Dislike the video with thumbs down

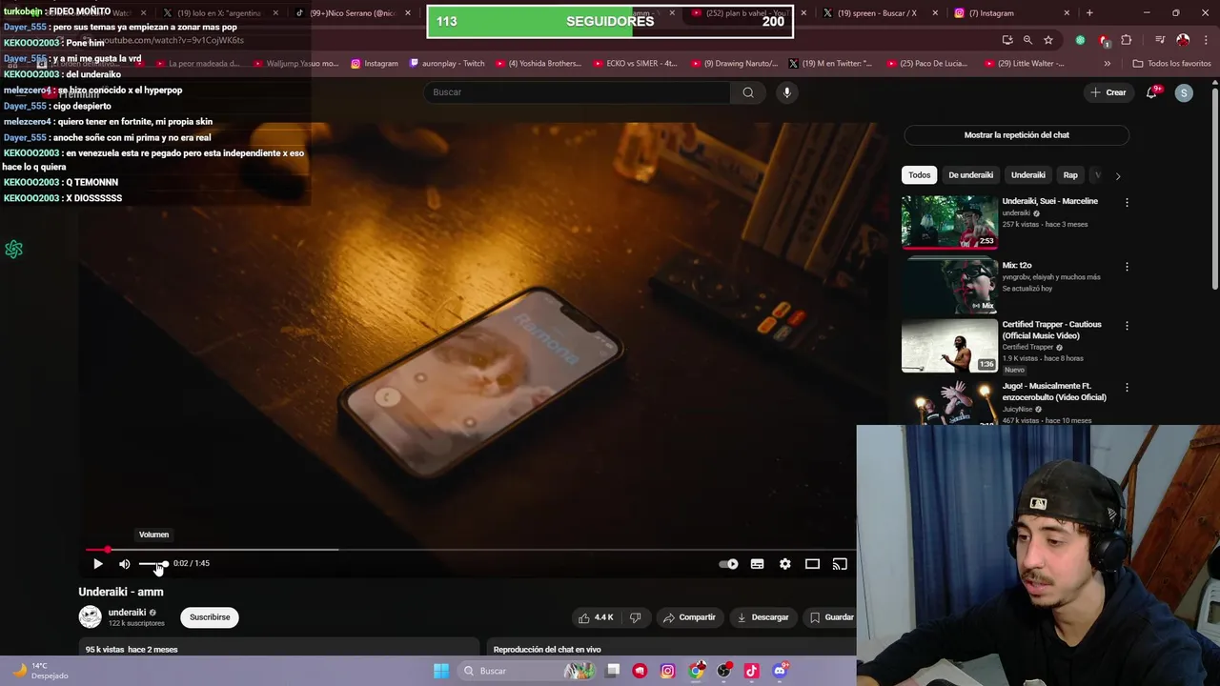(x=636, y=617)
